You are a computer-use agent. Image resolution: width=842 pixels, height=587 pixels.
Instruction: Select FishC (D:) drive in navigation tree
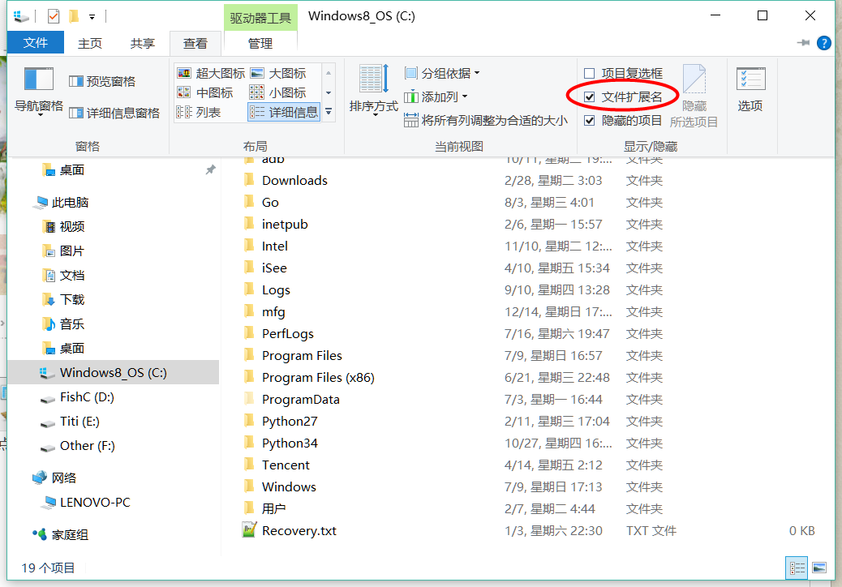tap(87, 397)
